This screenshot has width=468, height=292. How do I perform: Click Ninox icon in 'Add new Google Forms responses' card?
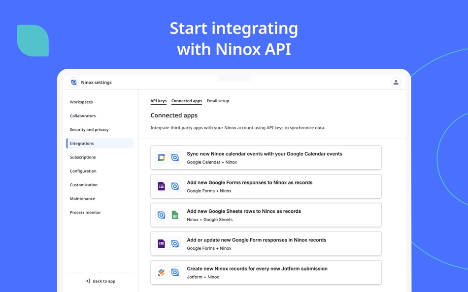[175, 186]
